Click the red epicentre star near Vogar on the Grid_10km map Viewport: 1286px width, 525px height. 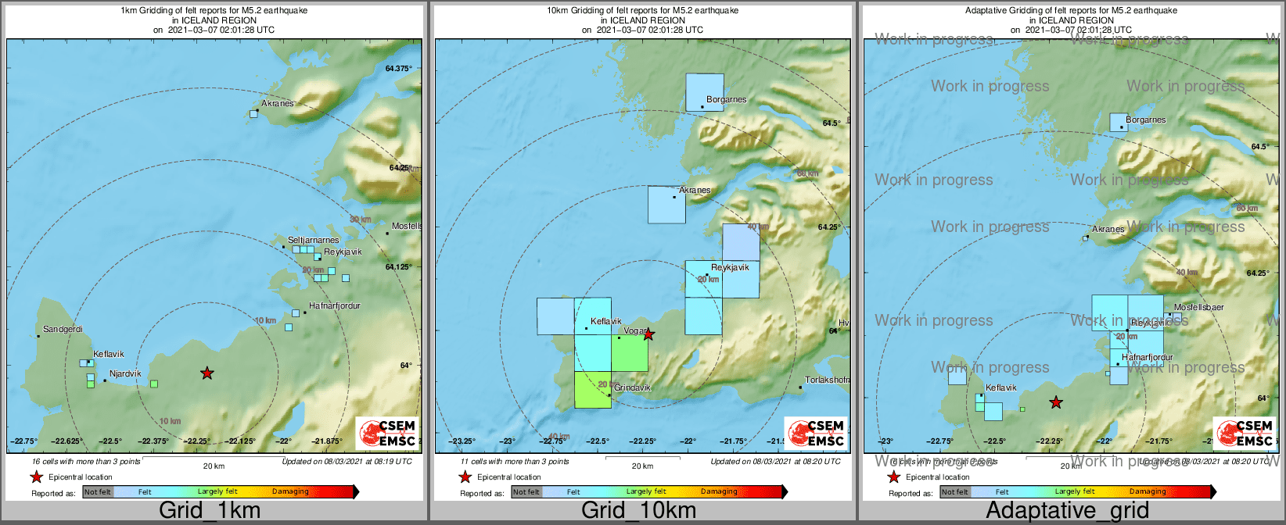pos(648,334)
